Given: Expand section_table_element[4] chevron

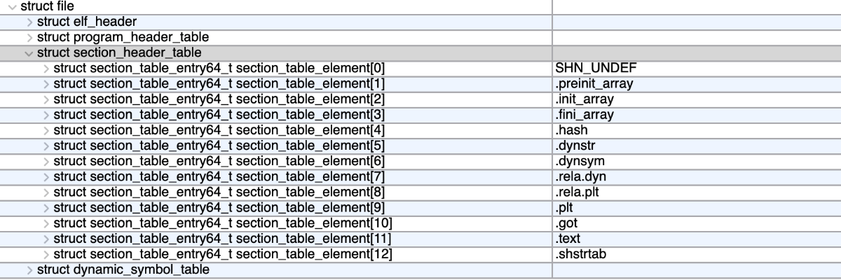Looking at the screenshot, I should (46, 130).
